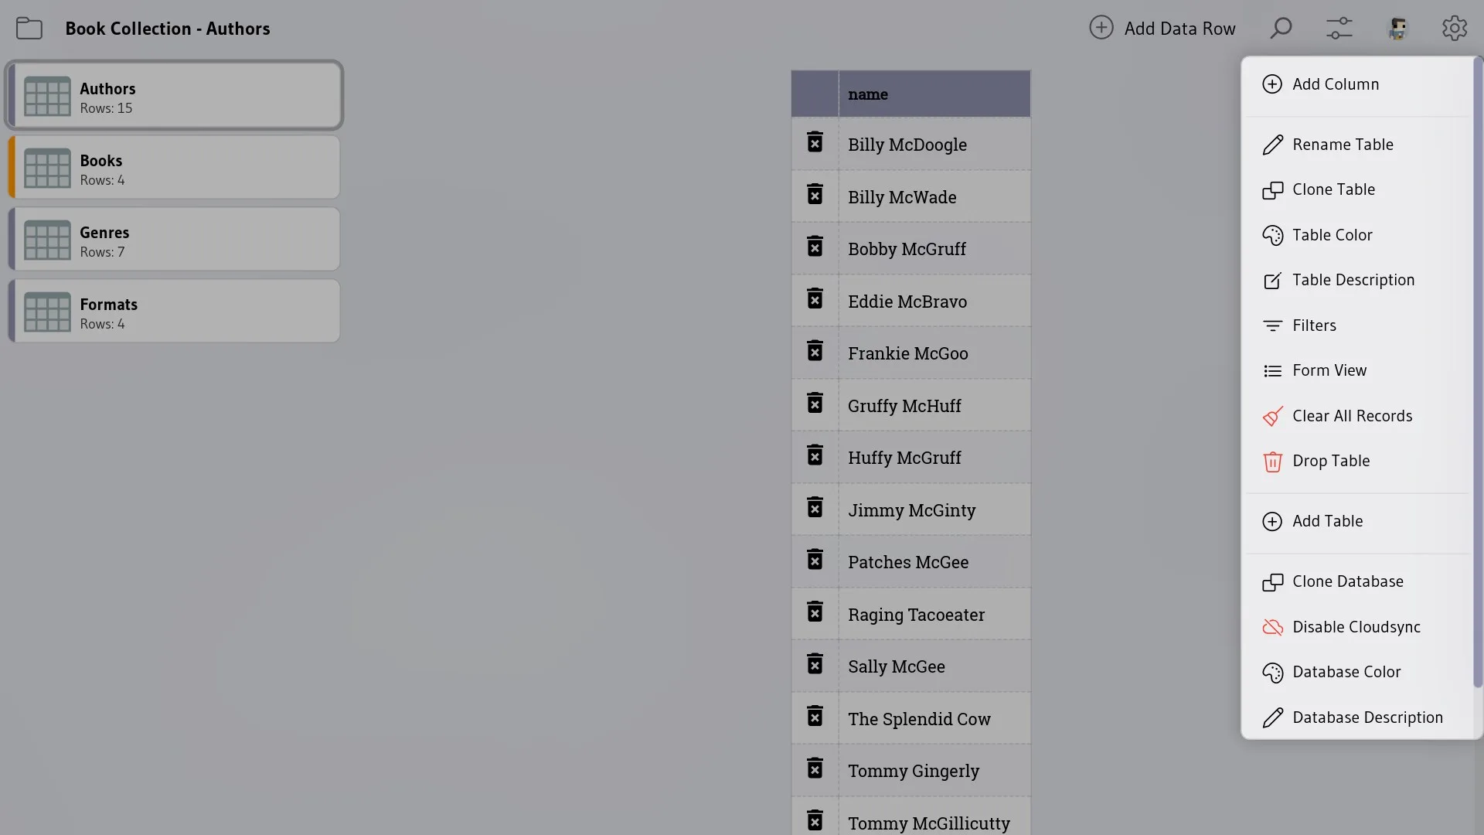Open the database folder icon
1484x835 pixels.
tap(29, 29)
